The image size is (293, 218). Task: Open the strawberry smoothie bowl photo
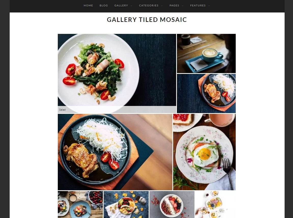(172, 205)
